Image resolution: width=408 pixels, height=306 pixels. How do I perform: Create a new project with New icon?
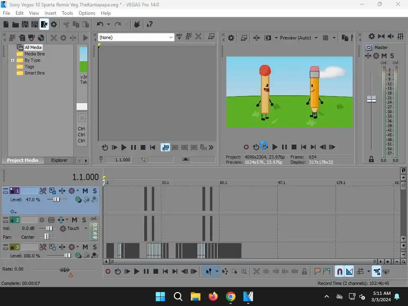click(x=6, y=24)
